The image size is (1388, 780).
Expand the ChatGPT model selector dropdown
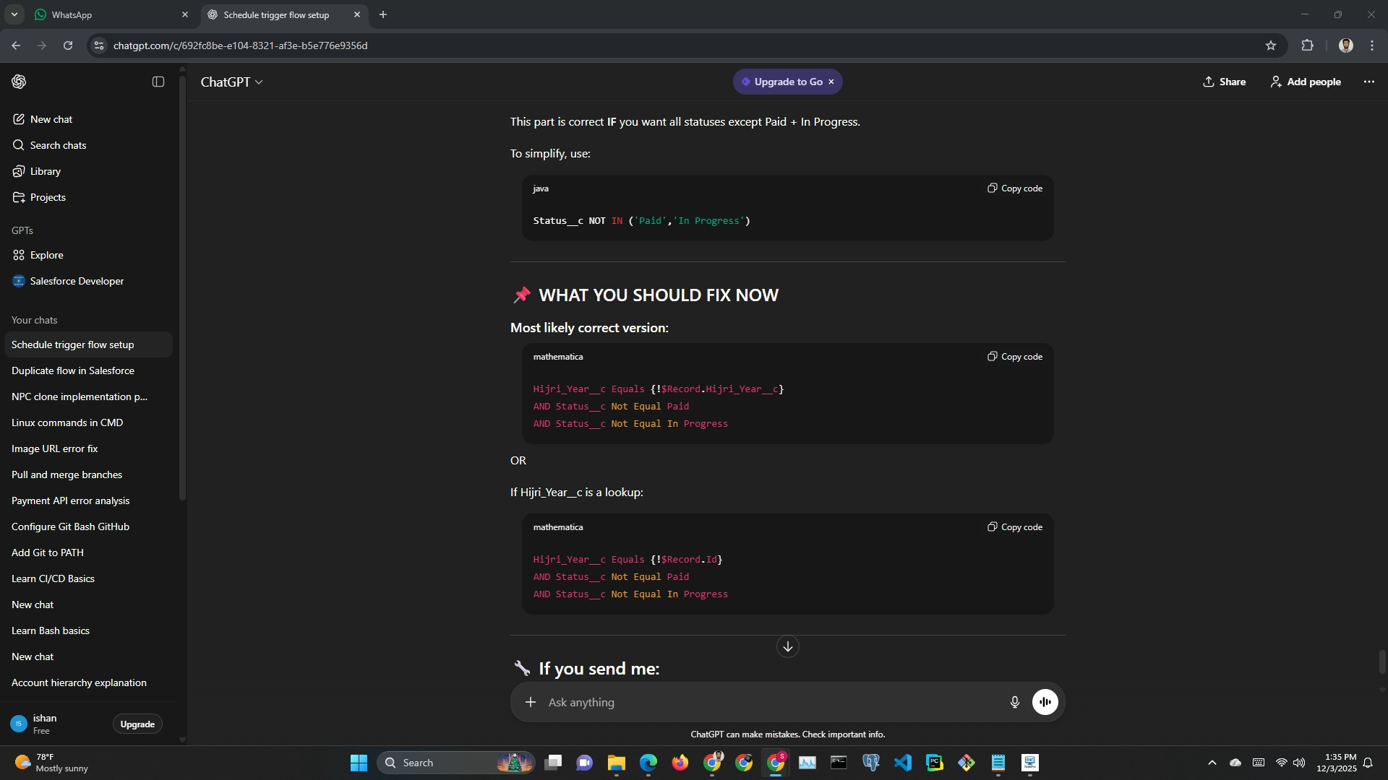click(x=231, y=82)
